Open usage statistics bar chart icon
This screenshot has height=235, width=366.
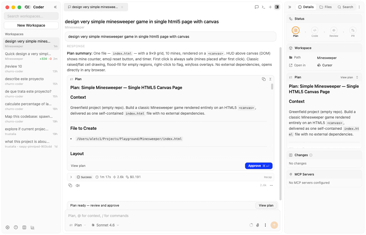[x=33, y=227]
